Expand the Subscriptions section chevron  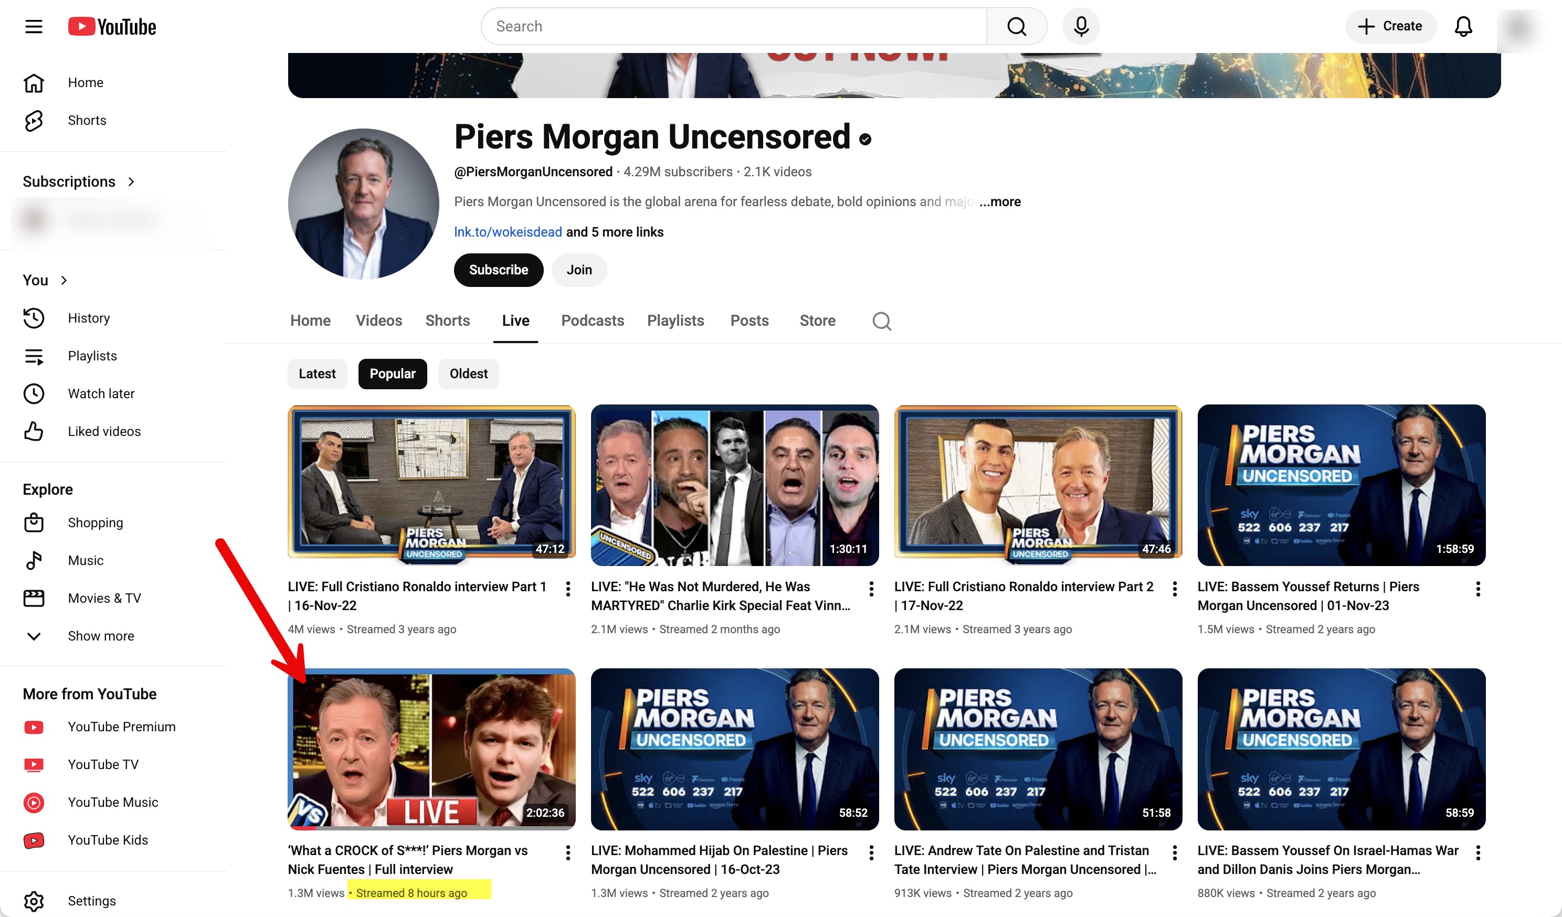tap(131, 182)
